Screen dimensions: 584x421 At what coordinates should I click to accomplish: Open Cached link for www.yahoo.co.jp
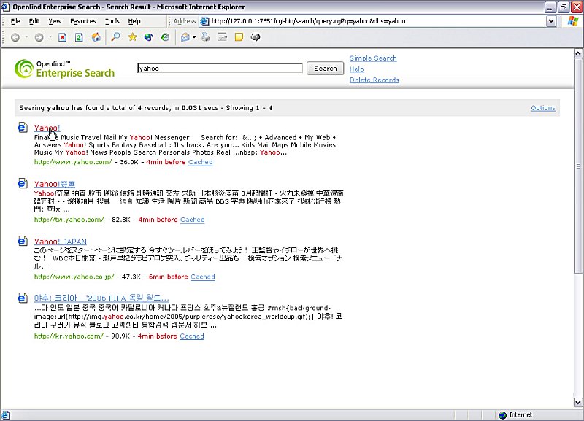pyautogui.click(x=203, y=277)
